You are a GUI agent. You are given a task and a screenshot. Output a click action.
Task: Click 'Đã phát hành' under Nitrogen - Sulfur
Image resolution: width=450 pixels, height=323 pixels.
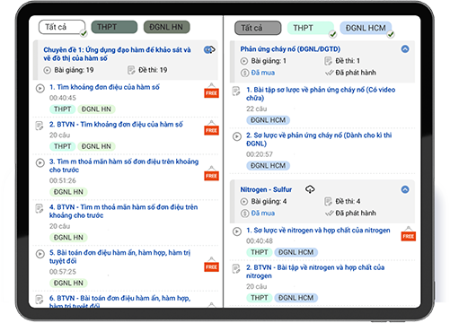[356, 214]
